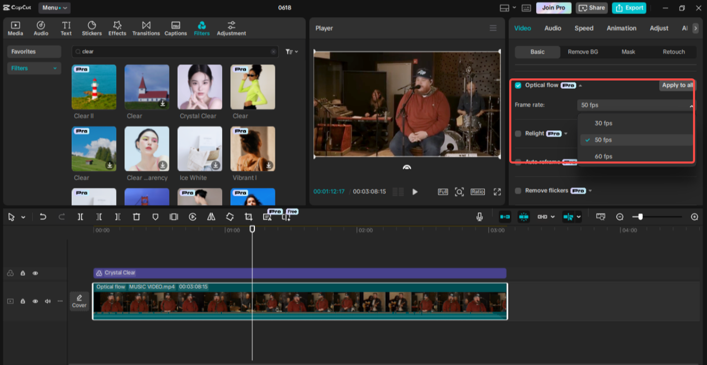The height and width of the screenshot is (365, 707).
Task: Toggle the Remove flickers checkbox
Action: click(518, 191)
